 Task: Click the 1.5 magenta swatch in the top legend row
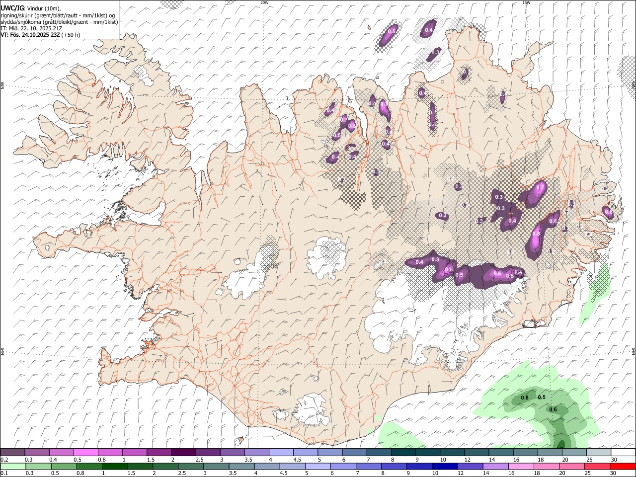click(x=159, y=453)
